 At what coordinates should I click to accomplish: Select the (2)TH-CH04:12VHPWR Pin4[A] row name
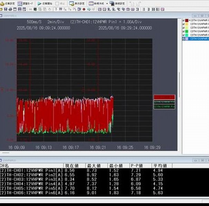pos(31,184)
